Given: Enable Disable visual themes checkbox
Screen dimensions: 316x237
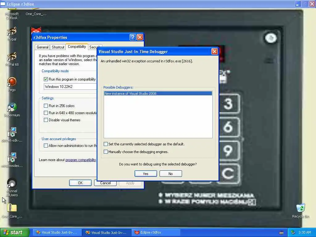Looking at the screenshot, I should coord(46,120).
